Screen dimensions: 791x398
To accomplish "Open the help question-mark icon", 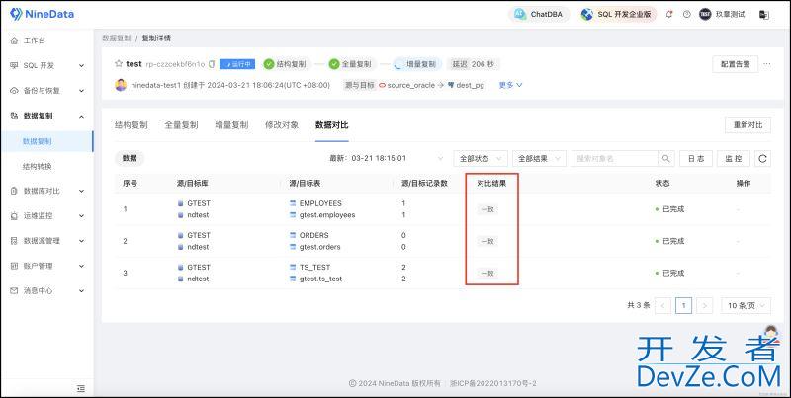I will click(686, 14).
